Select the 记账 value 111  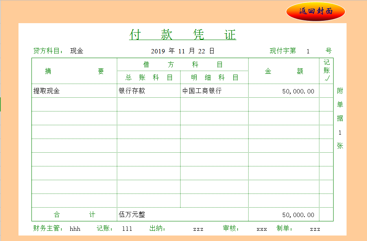[x=127, y=229]
